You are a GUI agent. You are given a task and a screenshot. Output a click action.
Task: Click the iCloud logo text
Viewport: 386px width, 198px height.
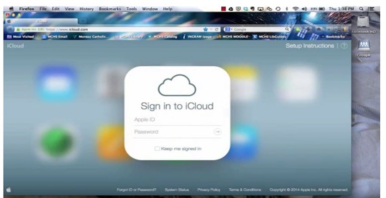point(15,46)
